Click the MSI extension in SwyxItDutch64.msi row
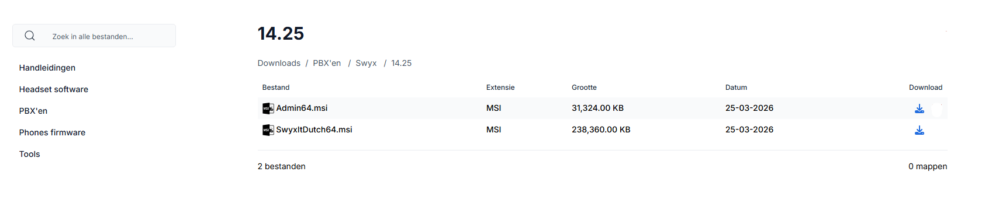This screenshot has width=985, height=210. pyautogui.click(x=493, y=129)
